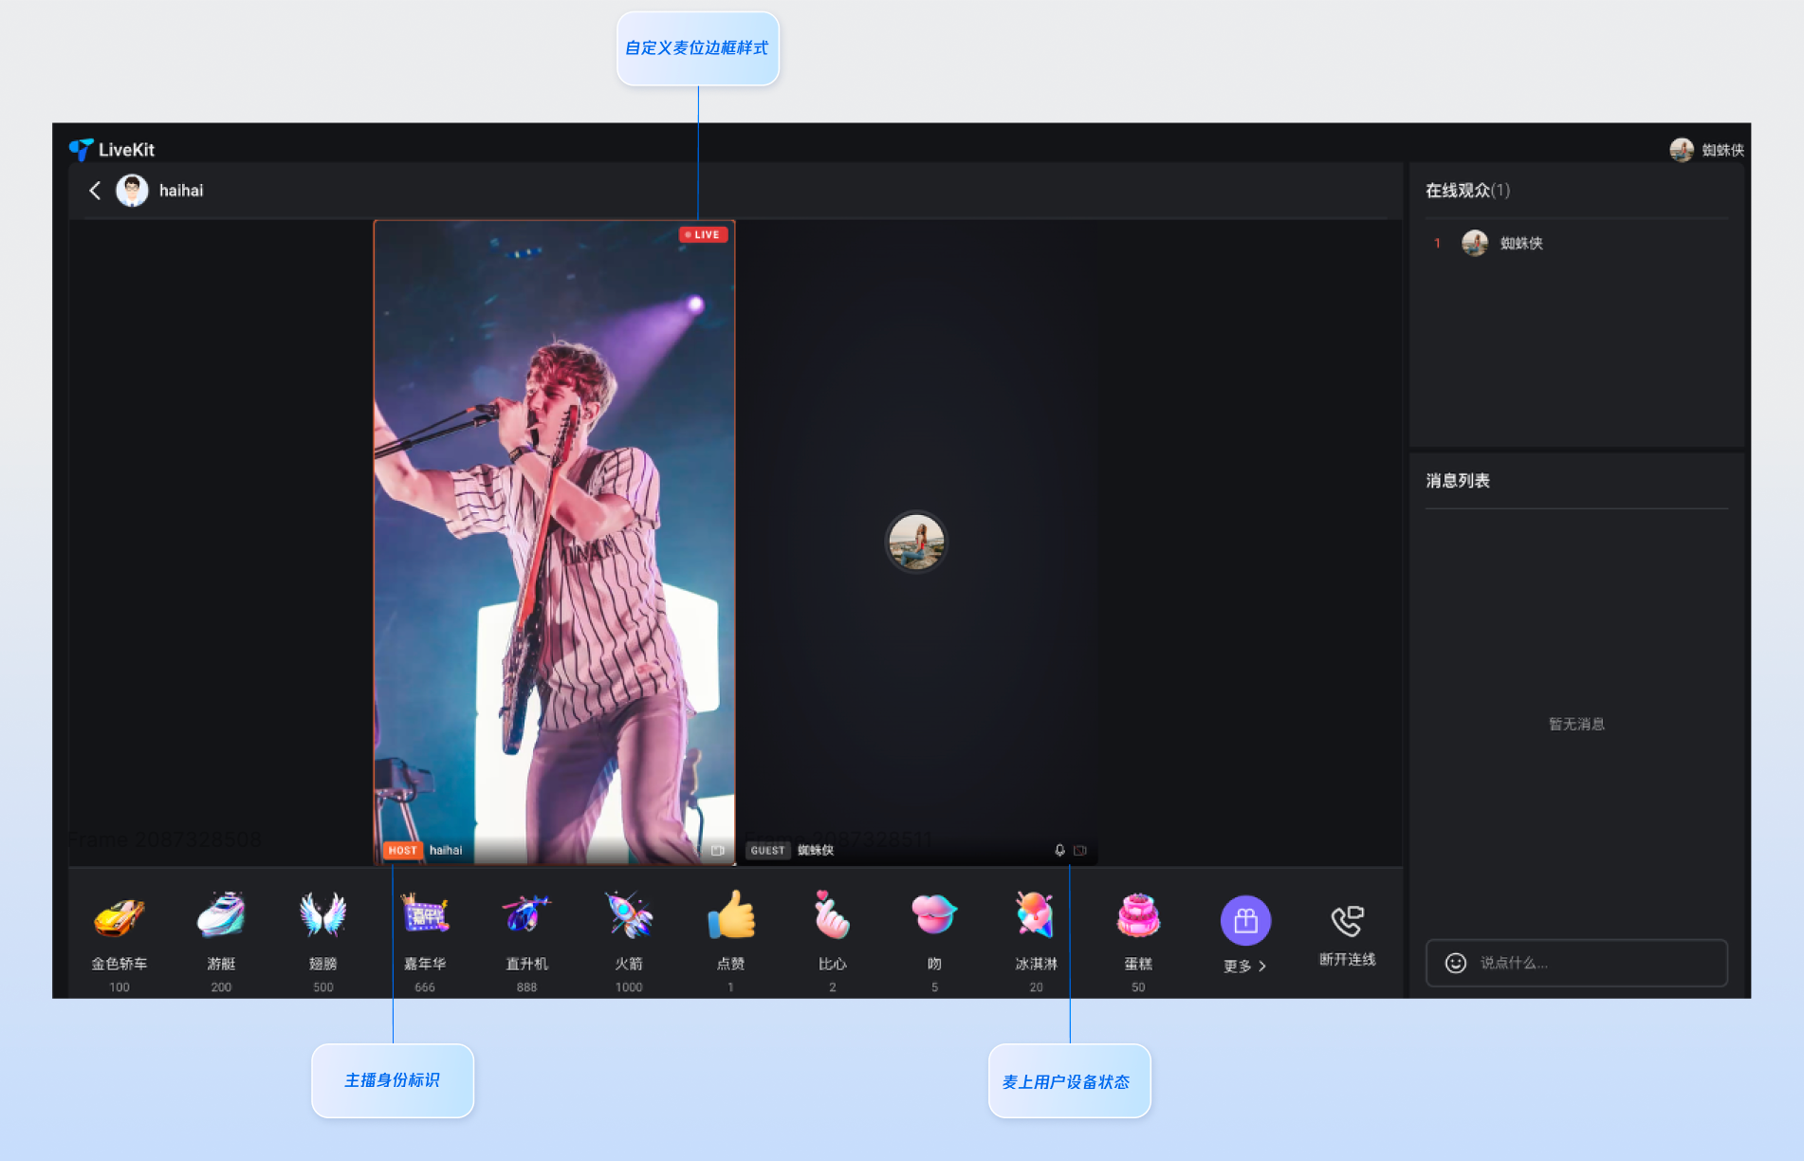Select the host's live video seat
This screenshot has width=1804, height=1161.
pyautogui.click(x=554, y=543)
